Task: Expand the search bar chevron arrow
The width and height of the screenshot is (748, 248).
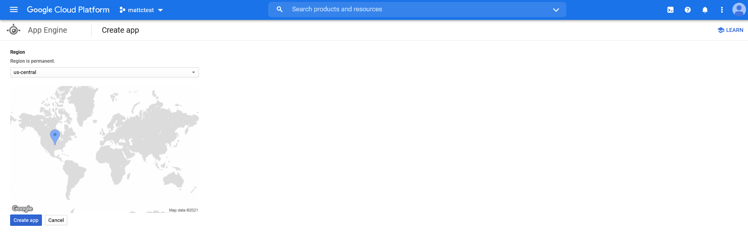Action: tap(556, 10)
